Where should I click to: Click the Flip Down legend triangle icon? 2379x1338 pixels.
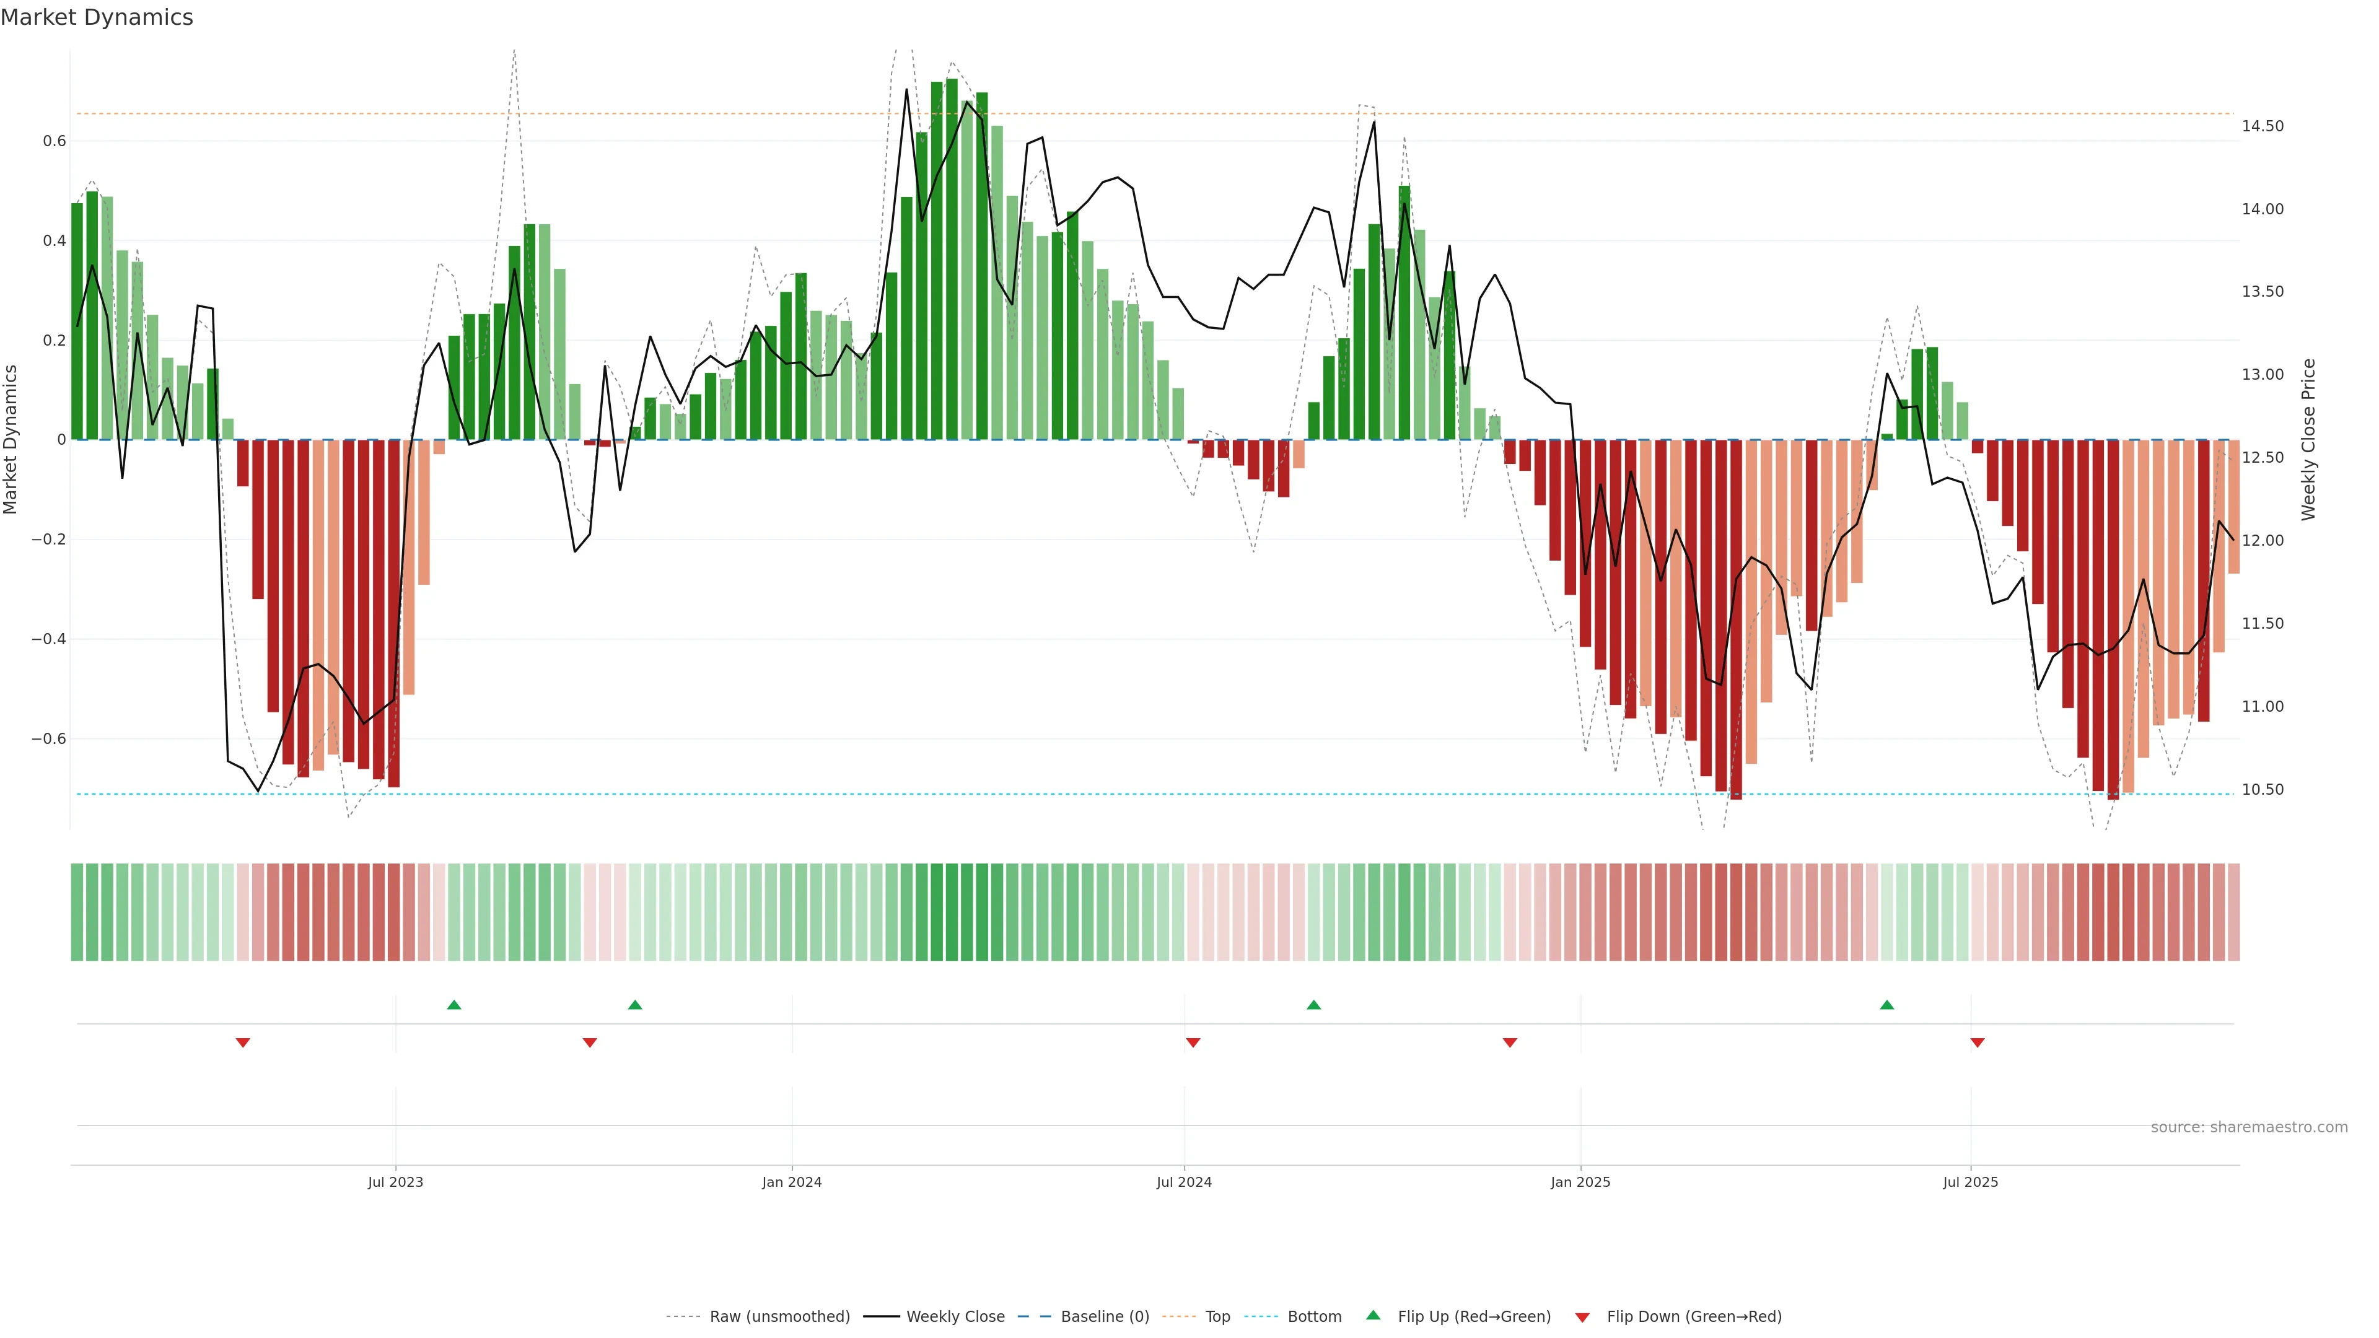pos(1582,1317)
